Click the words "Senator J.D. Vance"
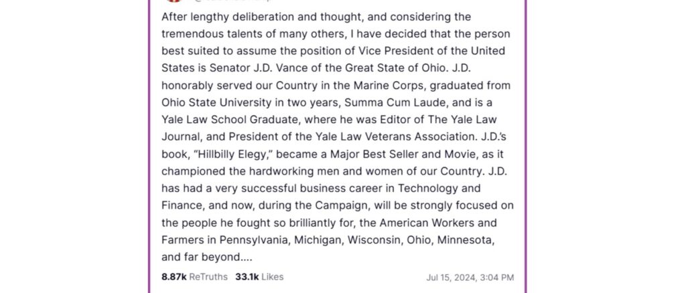 [x=239, y=68]
